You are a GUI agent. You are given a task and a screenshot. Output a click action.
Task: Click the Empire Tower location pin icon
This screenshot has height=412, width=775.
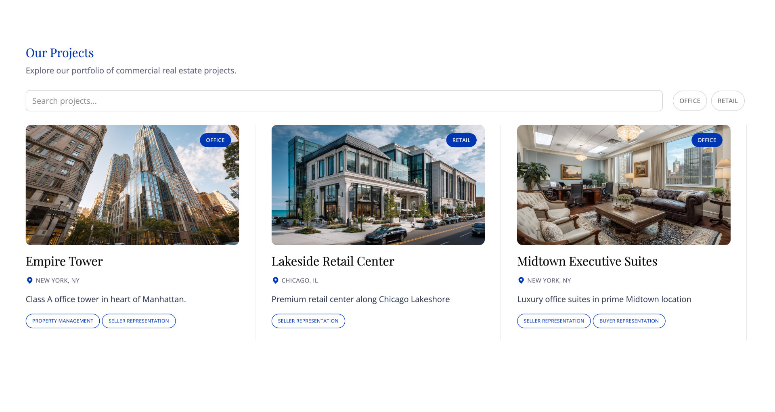[x=29, y=280]
